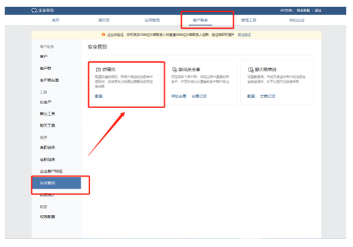Select the 我的企业 tab
The width and height of the screenshot is (353, 247).
click(297, 20)
